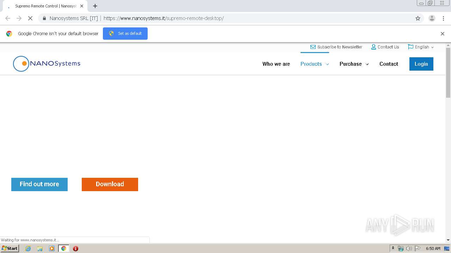The image size is (451, 253).
Task: Click the blue Login button
Action: [421, 64]
